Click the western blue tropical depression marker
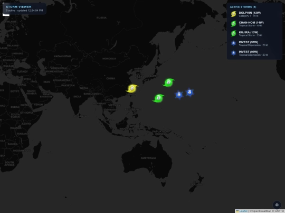This screenshot has height=213, width=285. [x=179, y=95]
